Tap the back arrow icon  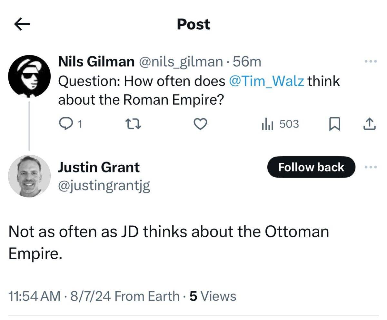tap(22, 25)
